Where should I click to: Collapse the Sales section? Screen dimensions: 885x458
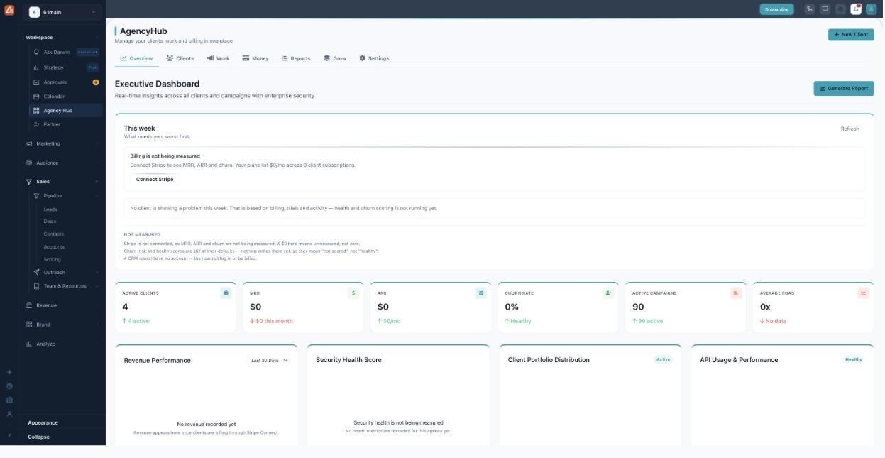point(62,181)
